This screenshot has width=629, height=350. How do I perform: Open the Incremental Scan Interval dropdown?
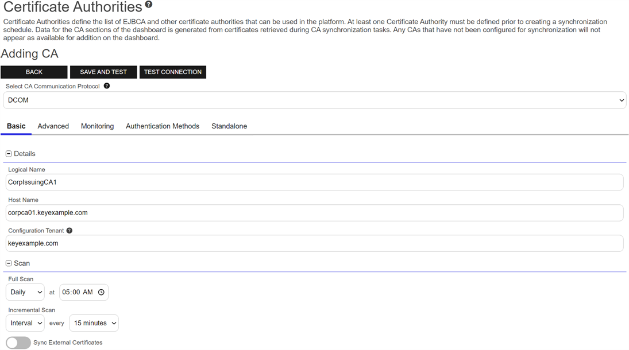tap(25, 323)
